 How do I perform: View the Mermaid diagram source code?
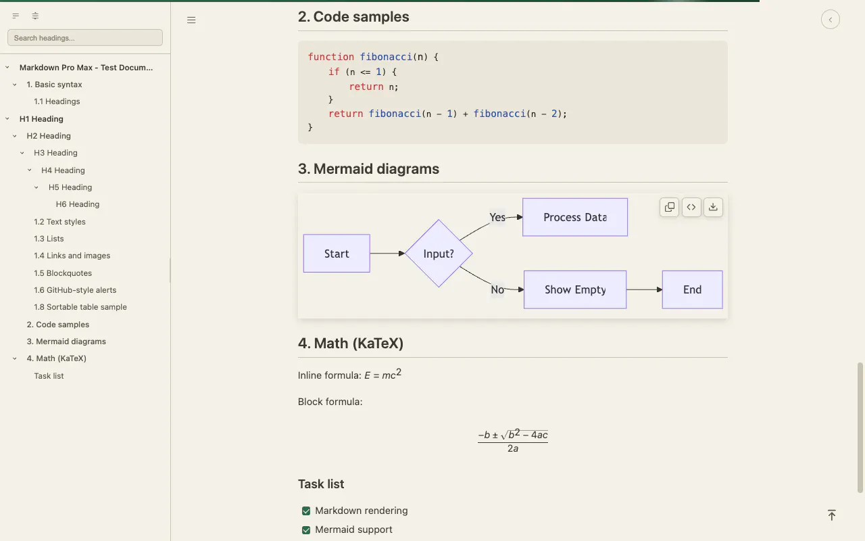click(x=691, y=208)
